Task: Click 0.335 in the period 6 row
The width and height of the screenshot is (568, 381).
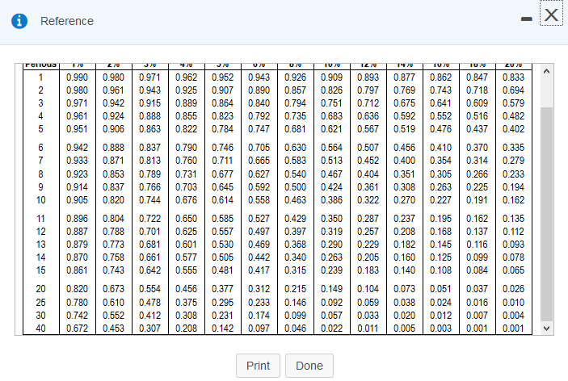Action: tap(513, 148)
